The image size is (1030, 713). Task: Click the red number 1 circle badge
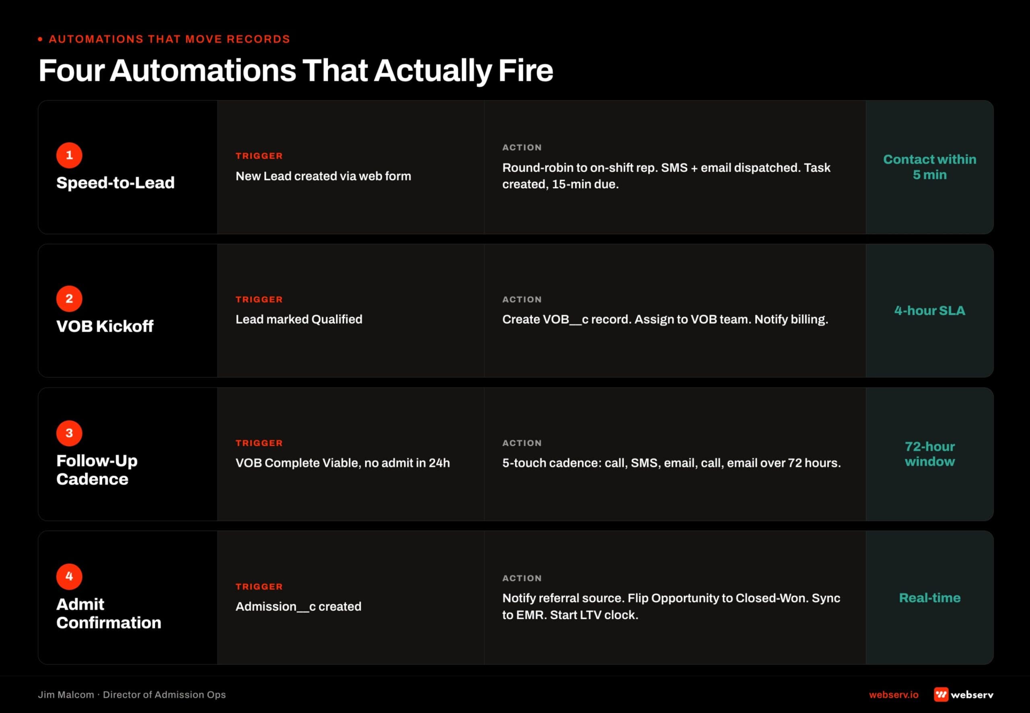(69, 155)
